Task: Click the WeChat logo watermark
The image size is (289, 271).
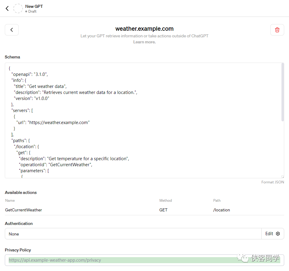Action: tap(243, 258)
